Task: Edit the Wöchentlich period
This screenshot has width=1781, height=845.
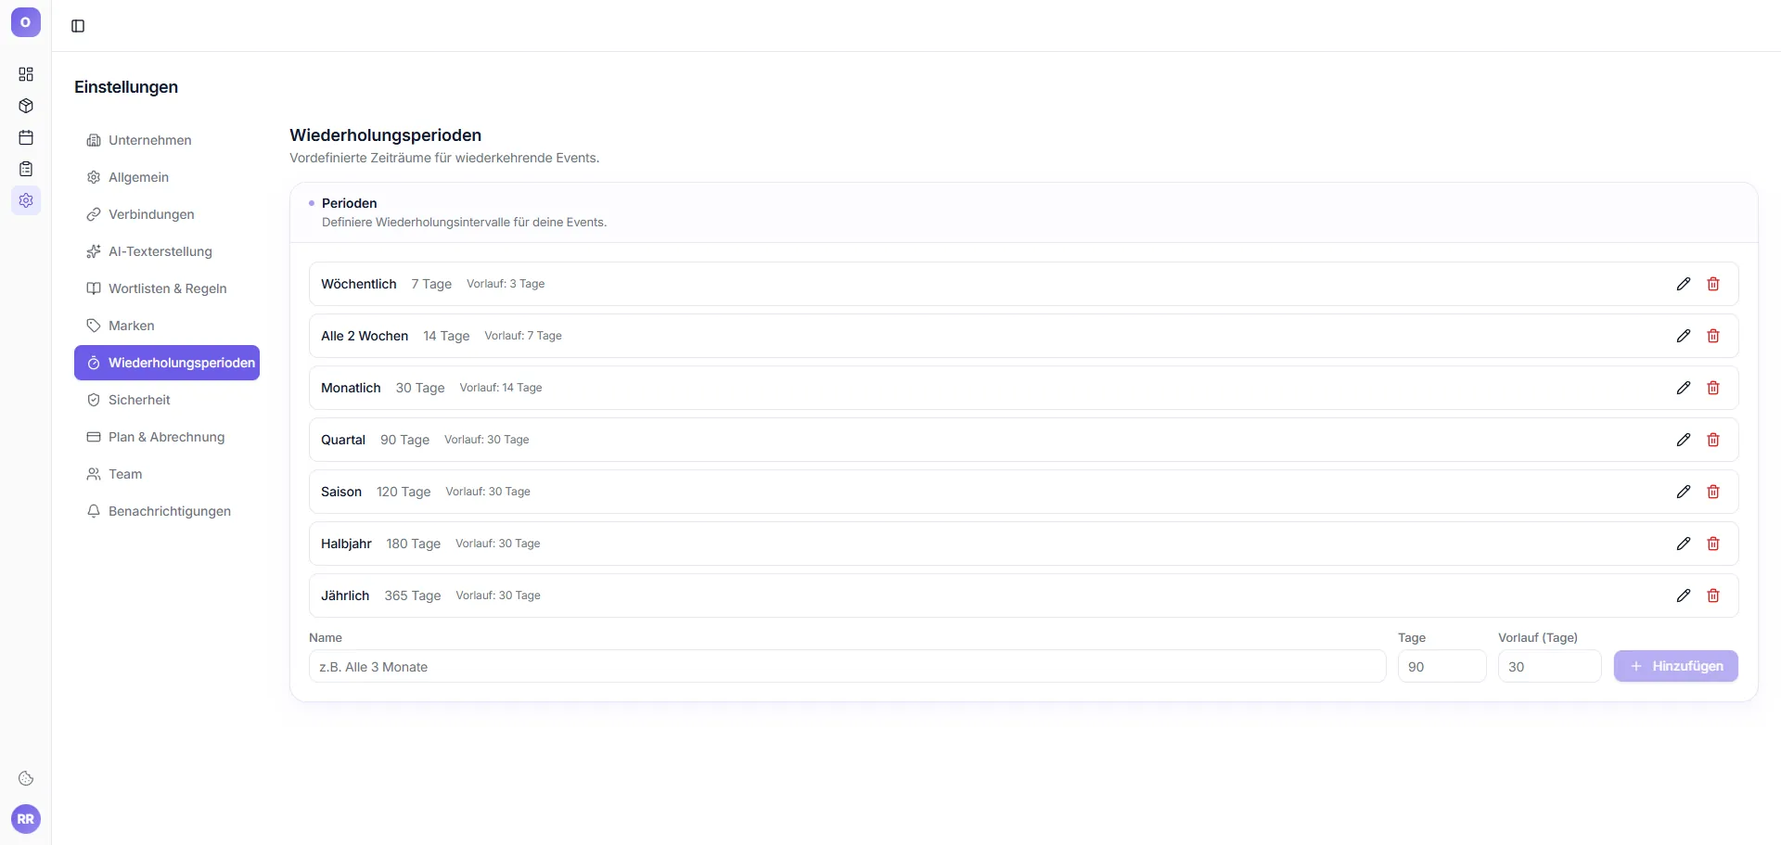Action: (x=1684, y=284)
